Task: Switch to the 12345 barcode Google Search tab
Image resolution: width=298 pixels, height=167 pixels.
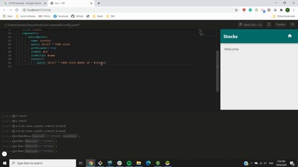Action: tap(25, 3)
